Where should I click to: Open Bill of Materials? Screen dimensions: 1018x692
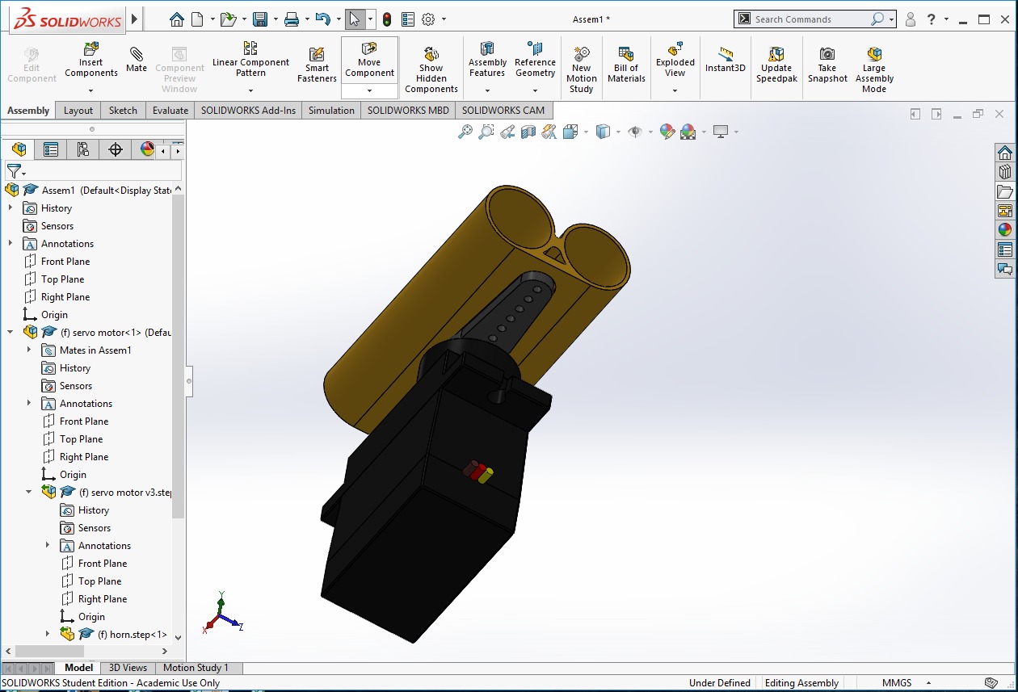[x=626, y=65]
